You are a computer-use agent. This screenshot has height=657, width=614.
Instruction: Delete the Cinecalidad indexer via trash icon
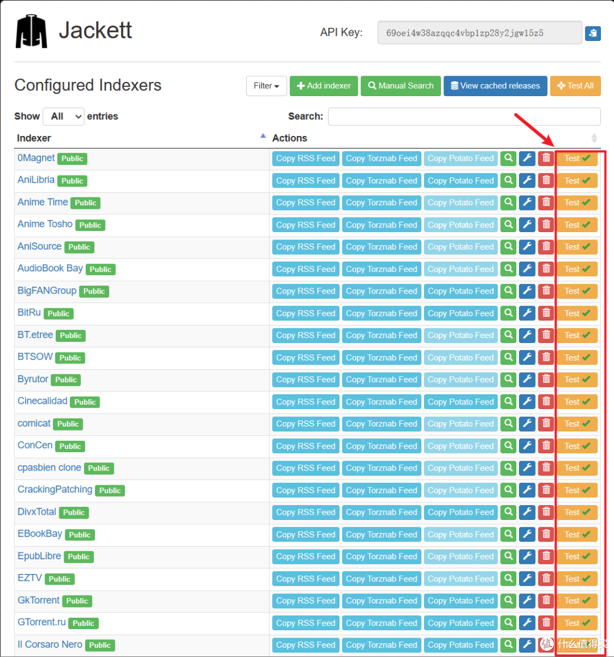[546, 402]
